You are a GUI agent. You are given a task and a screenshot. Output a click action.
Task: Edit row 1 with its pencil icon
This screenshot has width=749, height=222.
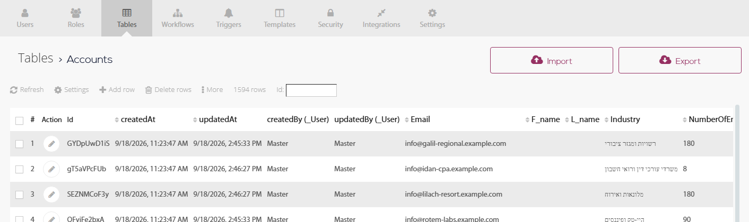(x=51, y=144)
